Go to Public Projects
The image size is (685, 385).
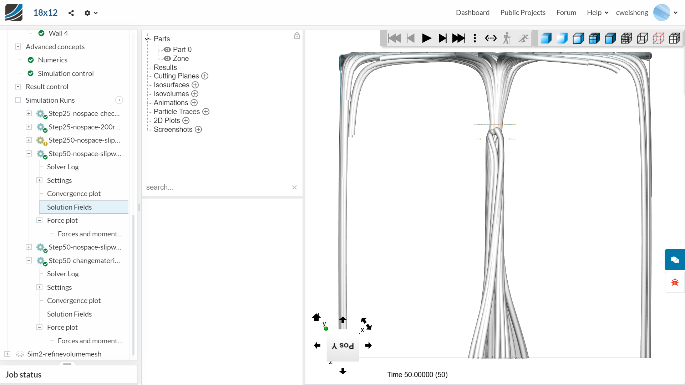523,12
